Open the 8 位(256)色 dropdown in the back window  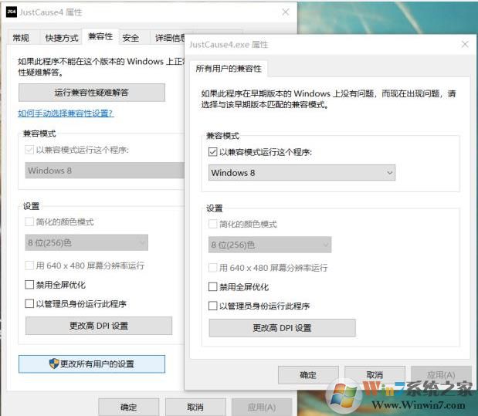[x=86, y=243]
